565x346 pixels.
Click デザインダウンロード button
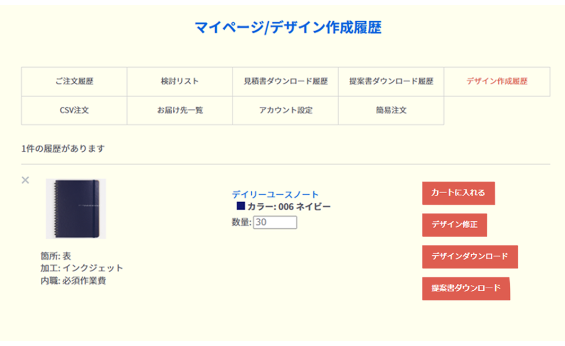click(470, 256)
